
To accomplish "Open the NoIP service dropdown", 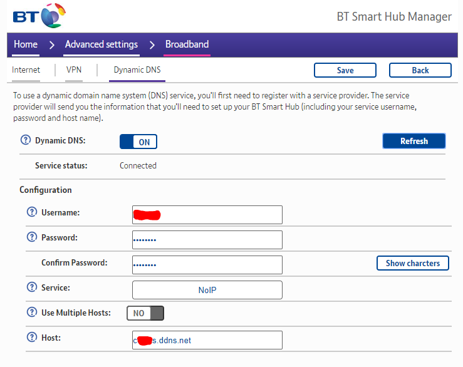I will 207,290.
